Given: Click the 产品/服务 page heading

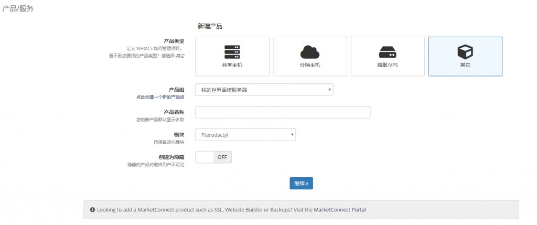Looking at the screenshot, I should pos(18,8).
